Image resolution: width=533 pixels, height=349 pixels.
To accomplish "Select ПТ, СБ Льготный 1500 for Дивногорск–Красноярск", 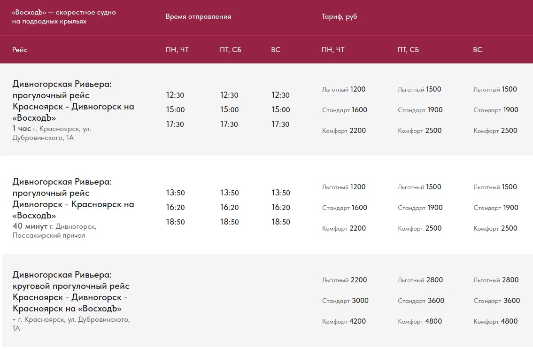I will coord(419,187).
